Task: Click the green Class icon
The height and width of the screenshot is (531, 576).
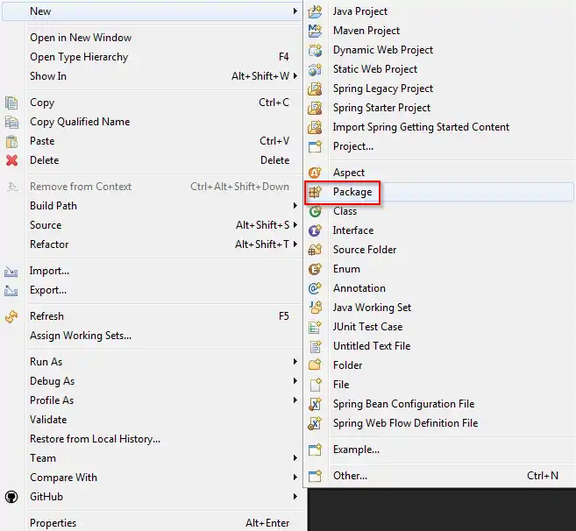Action: click(315, 211)
